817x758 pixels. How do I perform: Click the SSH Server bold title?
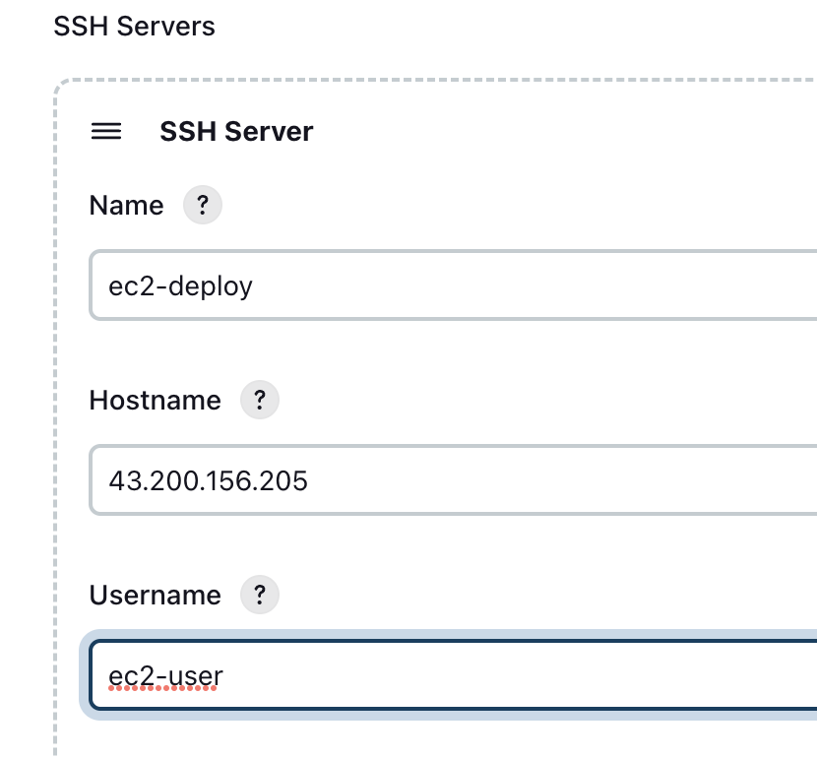point(236,131)
